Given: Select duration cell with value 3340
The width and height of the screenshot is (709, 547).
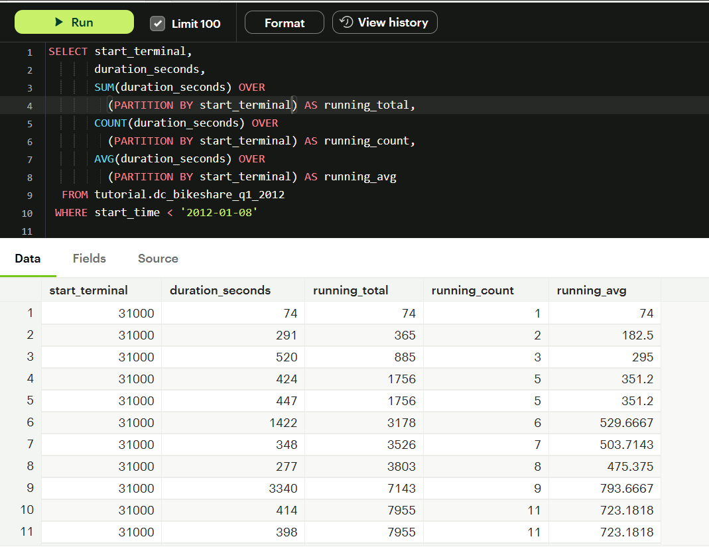Looking at the screenshot, I should pyautogui.click(x=233, y=488).
